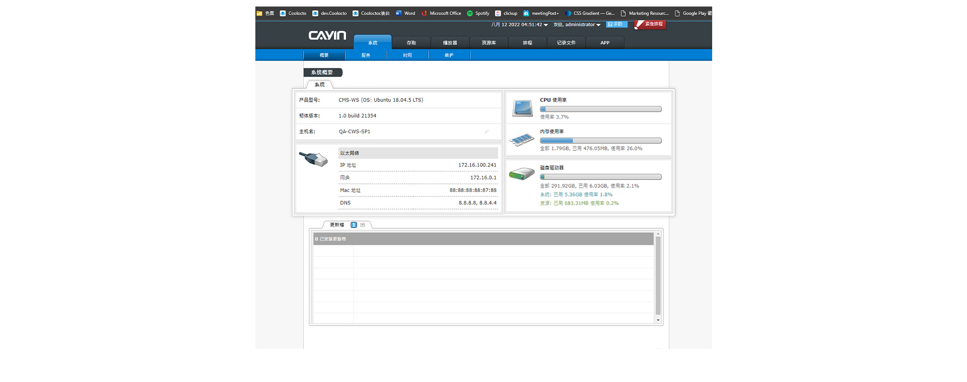Open the 存取 main tab

click(x=411, y=43)
